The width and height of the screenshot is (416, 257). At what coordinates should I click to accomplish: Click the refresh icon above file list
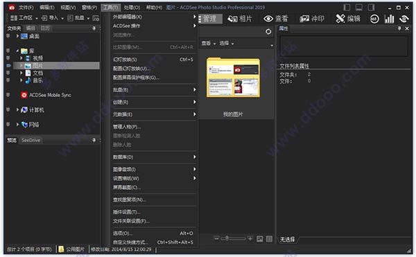(268, 32)
